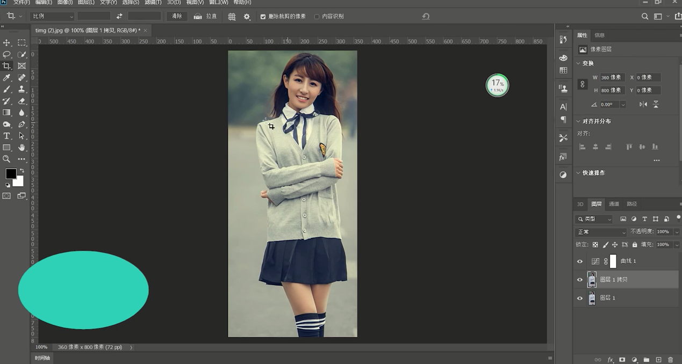Select the Gradient tool

[x=6, y=113]
